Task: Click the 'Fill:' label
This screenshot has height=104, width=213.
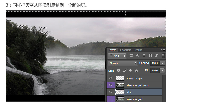Action: (147, 70)
